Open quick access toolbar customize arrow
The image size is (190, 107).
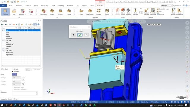pos(27,2)
